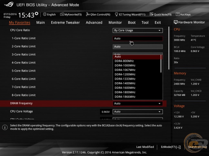
Task: Click the 3000 MHz CPU frequency value
Action: pos(179,40)
